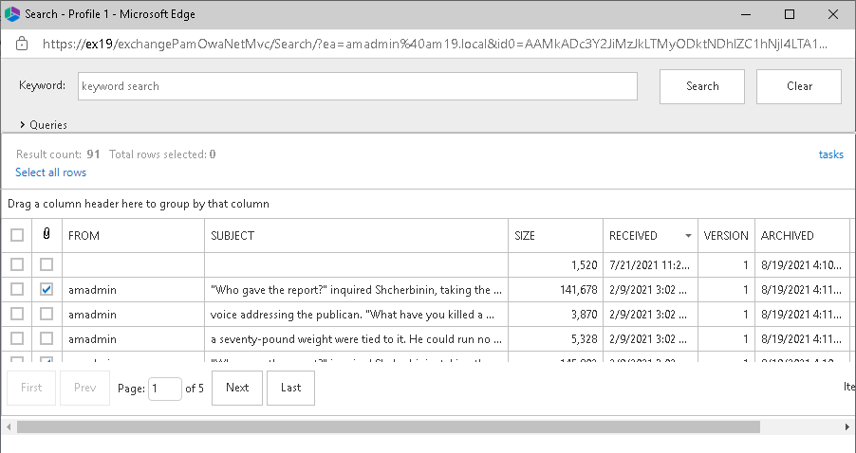This screenshot has height=453, width=856.
Task: Click the attachment paperclip column header
Action: (x=47, y=235)
